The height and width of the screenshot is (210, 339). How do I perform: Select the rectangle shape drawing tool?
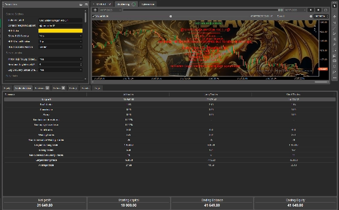tap(334, 61)
